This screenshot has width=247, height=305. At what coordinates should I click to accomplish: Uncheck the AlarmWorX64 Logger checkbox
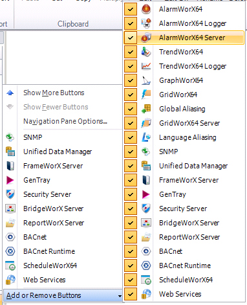click(x=131, y=23)
